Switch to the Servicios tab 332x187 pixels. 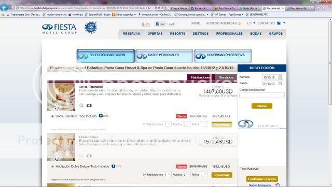pos(226,77)
